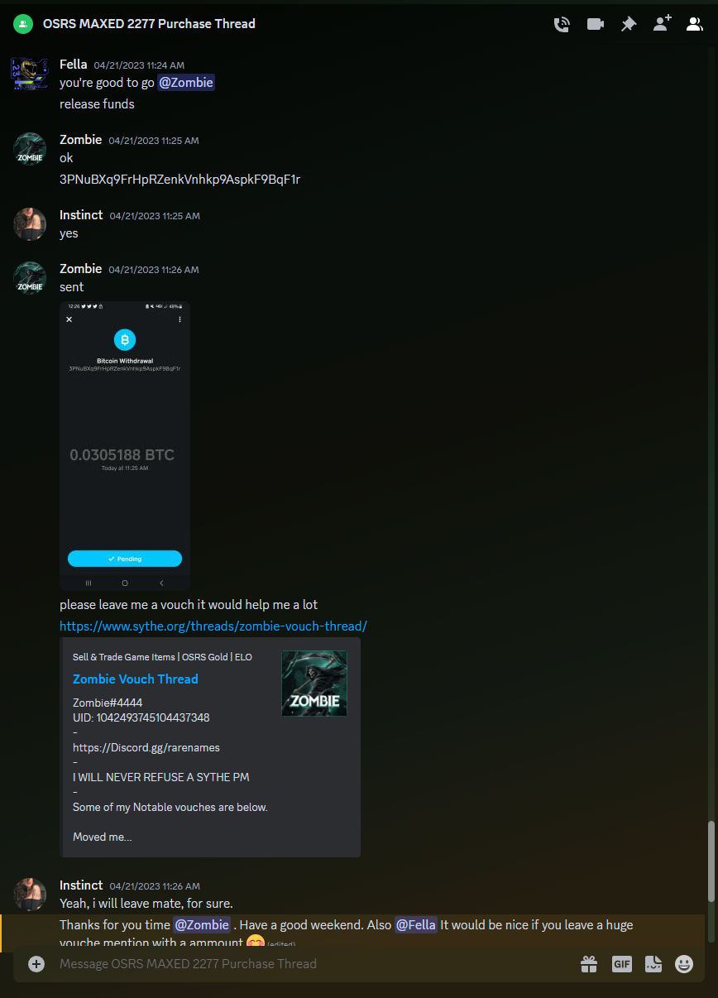Image resolution: width=718 pixels, height=998 pixels.
Task: Click the bitcoin address message text
Action: coord(179,179)
